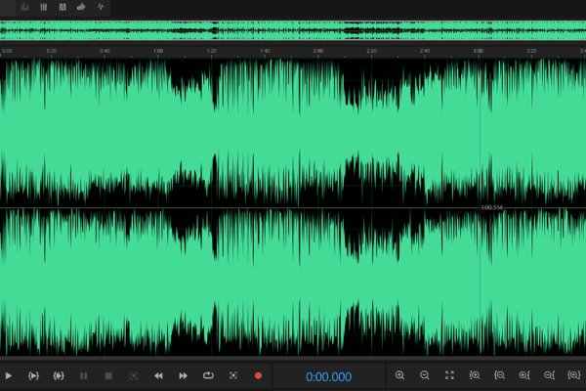Click the waveform overview navigator strip
This screenshot has height=391, width=586.
click(293, 29)
